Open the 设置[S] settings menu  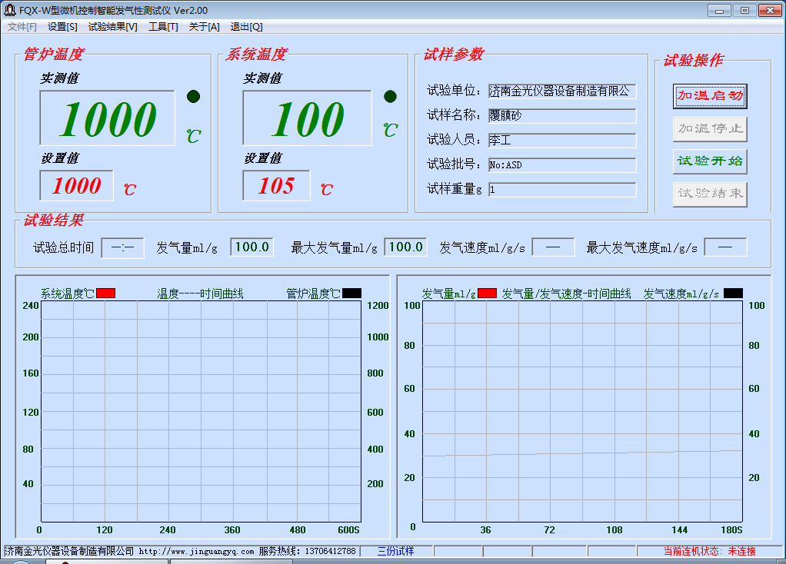pos(62,26)
